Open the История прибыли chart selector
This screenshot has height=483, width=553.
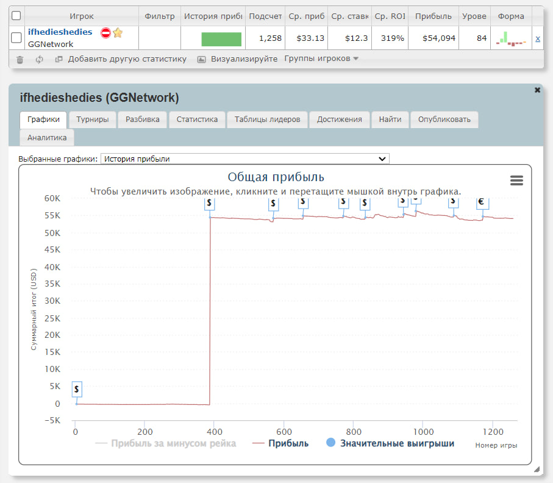244,159
